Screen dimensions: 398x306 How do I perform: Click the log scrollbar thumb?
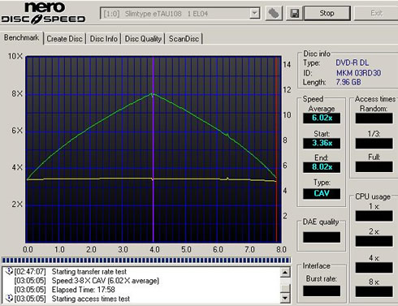point(285,288)
